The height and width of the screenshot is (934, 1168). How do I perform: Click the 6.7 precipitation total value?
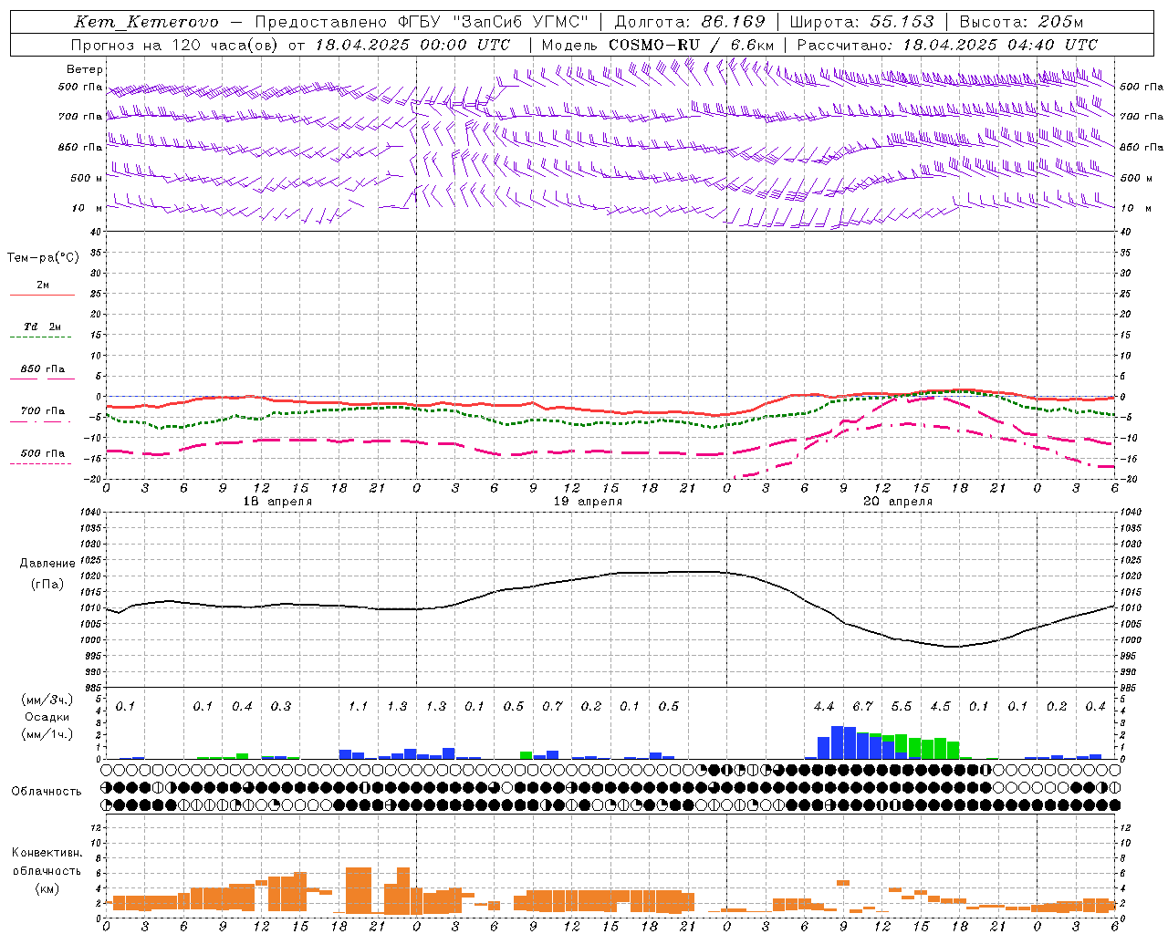click(863, 707)
